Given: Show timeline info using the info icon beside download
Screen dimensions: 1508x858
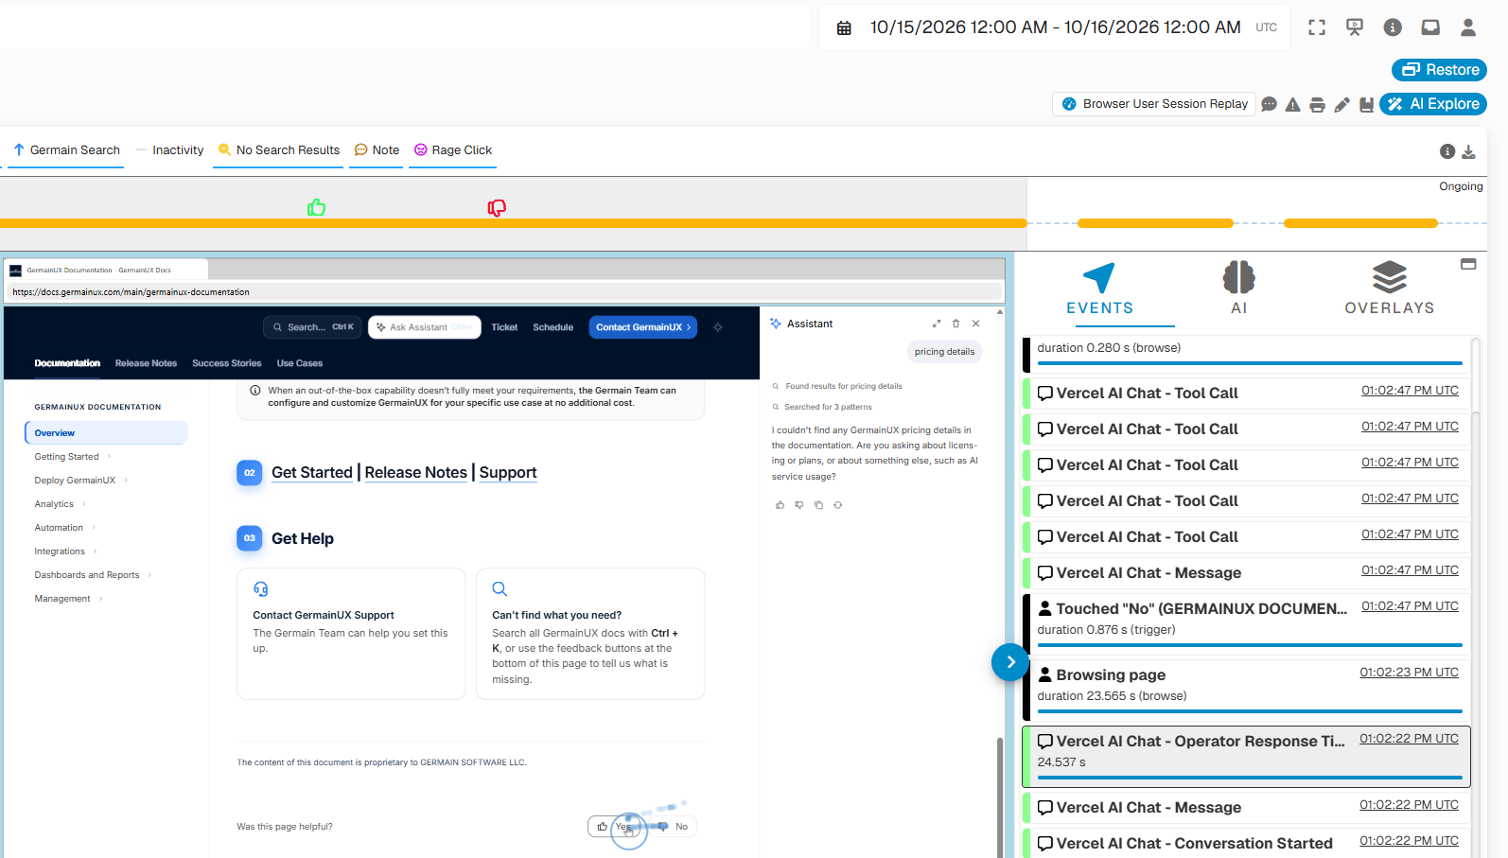Looking at the screenshot, I should [x=1447, y=151].
